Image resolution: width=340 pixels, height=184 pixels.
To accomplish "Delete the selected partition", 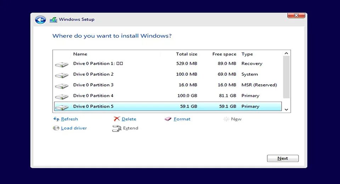I will (x=129, y=119).
